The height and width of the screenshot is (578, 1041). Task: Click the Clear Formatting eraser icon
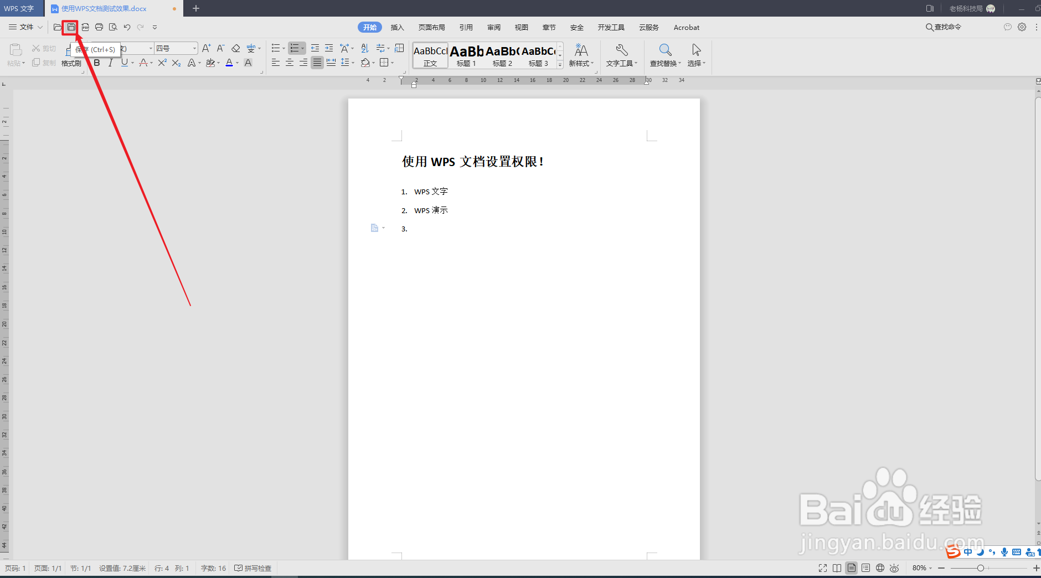coord(235,48)
